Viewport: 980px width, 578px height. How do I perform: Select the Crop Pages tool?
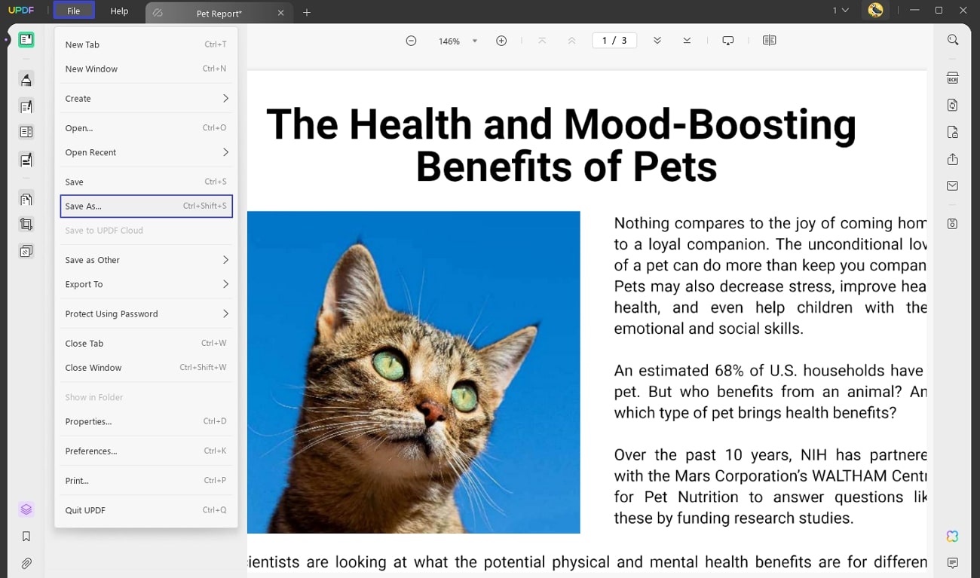(x=26, y=224)
